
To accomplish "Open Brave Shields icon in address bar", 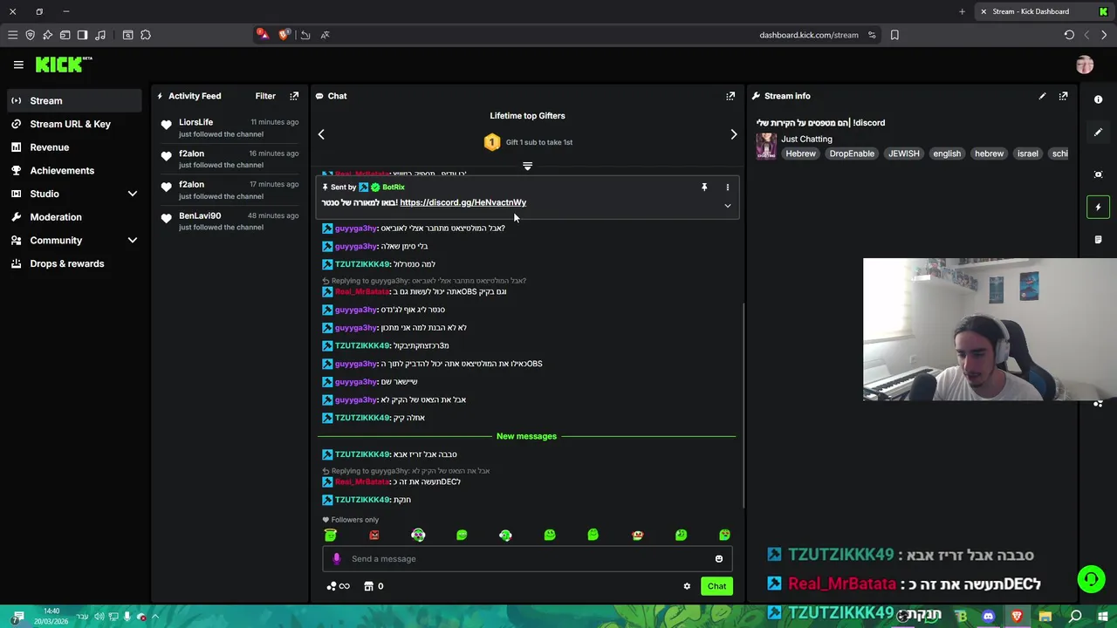I will coord(284,35).
